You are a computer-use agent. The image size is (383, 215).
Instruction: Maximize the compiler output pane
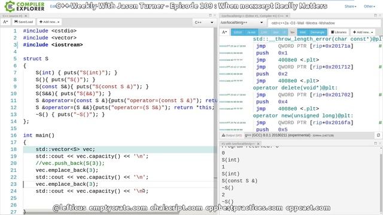point(375,16)
